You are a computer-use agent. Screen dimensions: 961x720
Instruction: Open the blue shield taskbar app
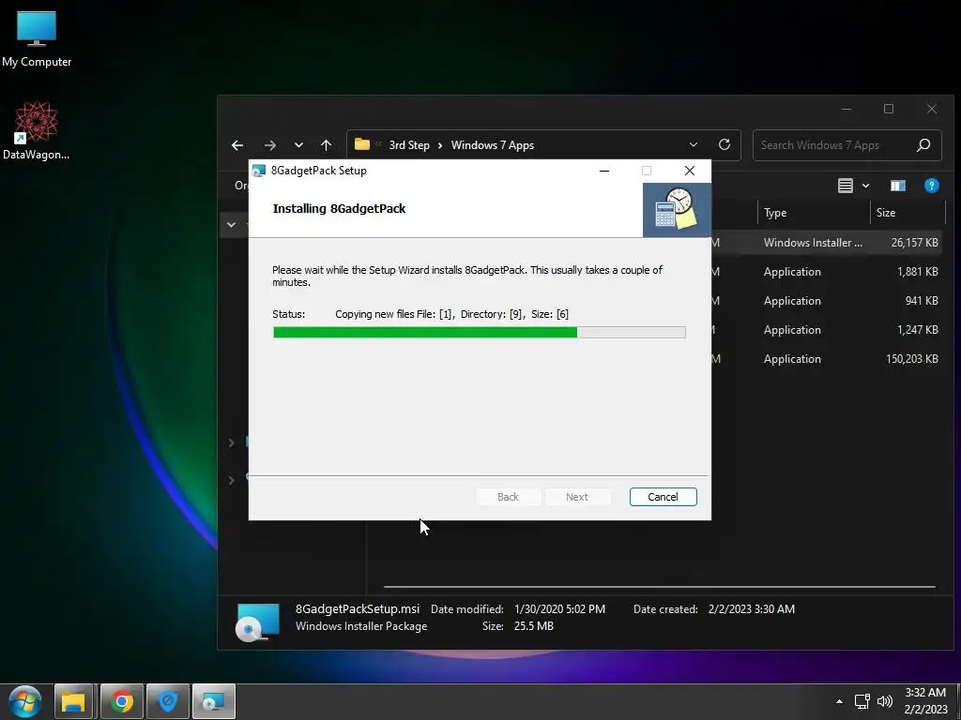coord(168,701)
